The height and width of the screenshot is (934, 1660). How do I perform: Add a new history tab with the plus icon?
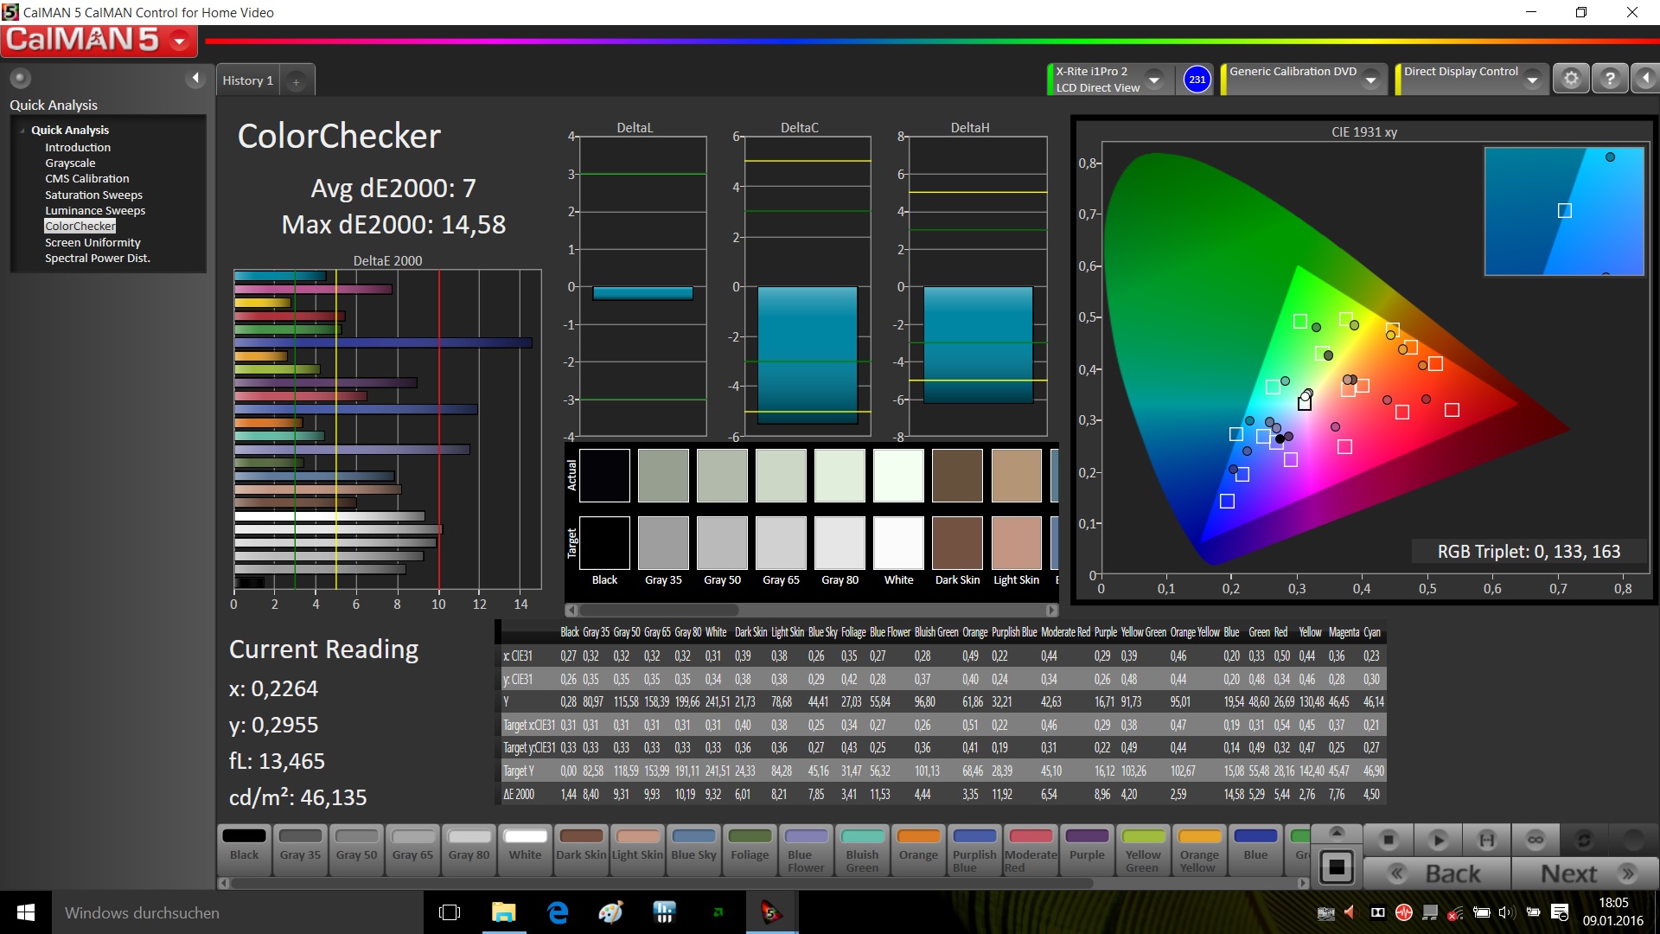[296, 81]
